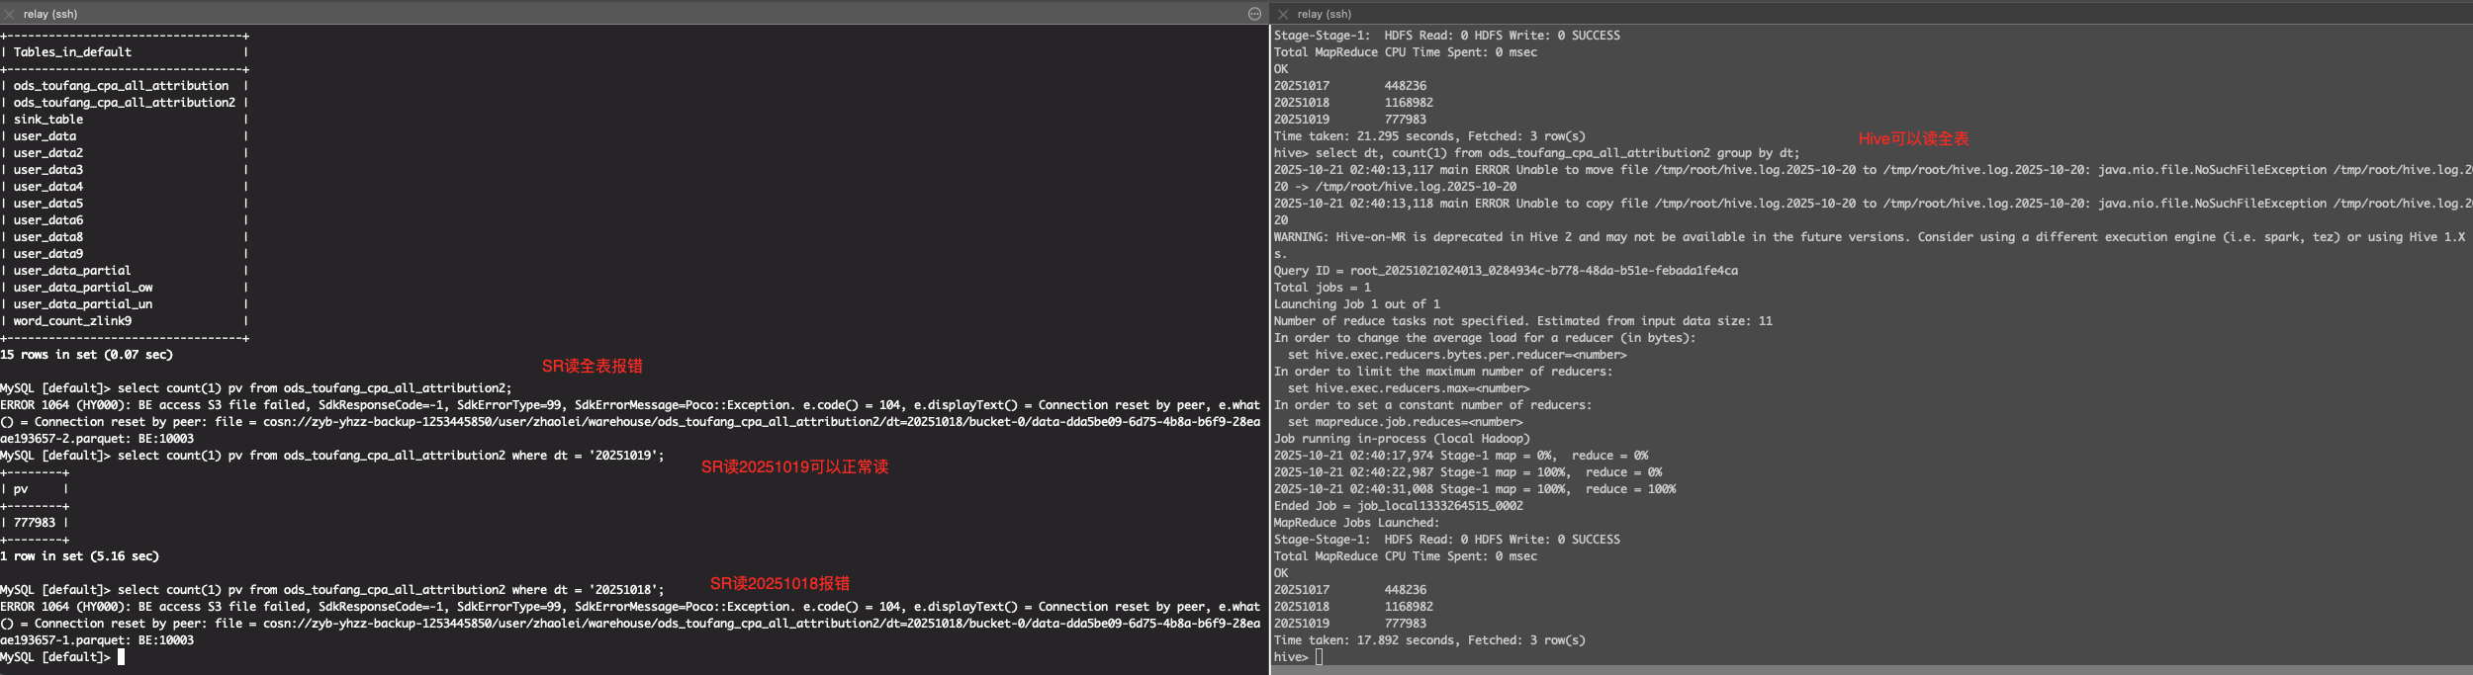Click the red 'SR读20251019可以正常读' annotation
The width and height of the screenshot is (2473, 675).
794,466
